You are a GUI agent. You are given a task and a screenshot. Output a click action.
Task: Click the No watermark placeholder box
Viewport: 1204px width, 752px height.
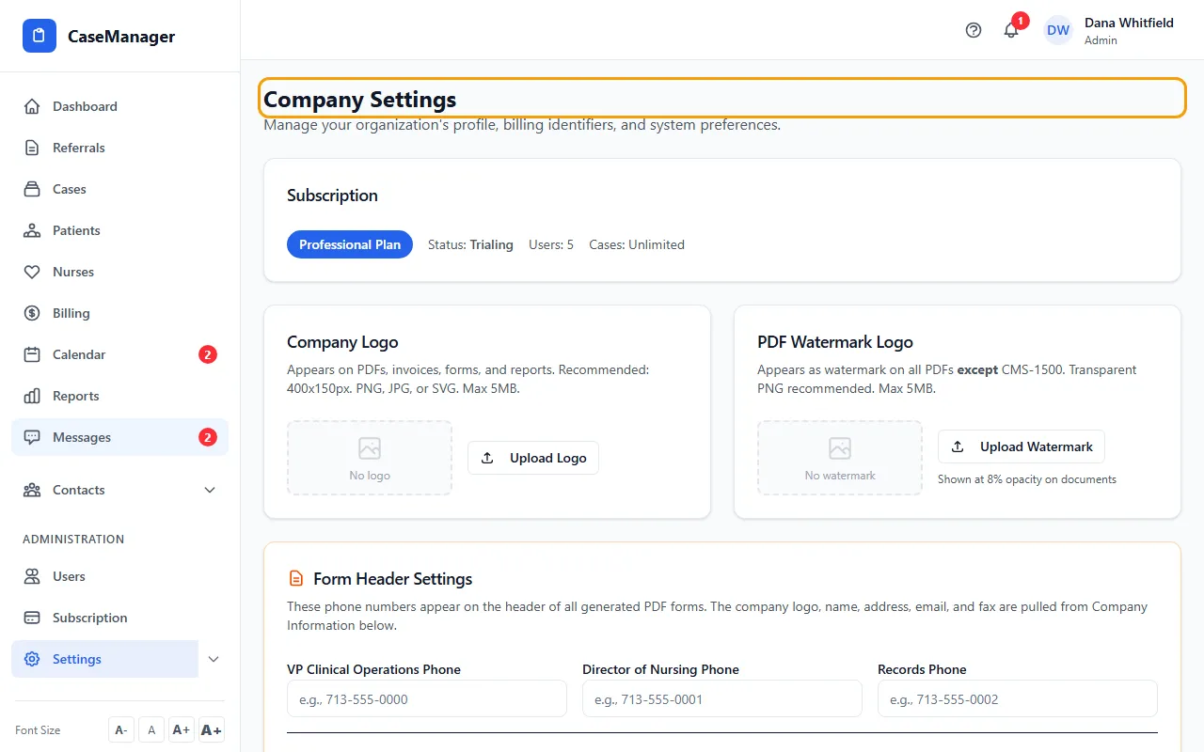(x=840, y=458)
